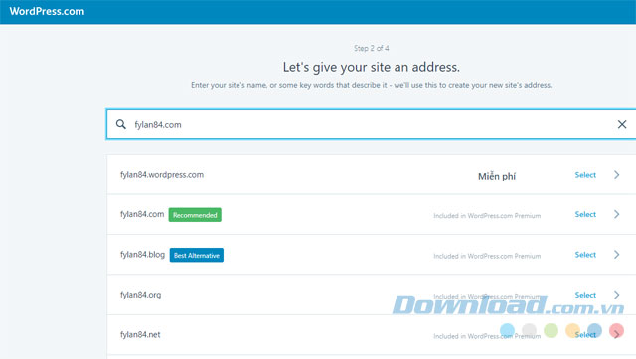Open chevron for fylan84.com row
The width and height of the screenshot is (636, 359).
[x=616, y=214]
